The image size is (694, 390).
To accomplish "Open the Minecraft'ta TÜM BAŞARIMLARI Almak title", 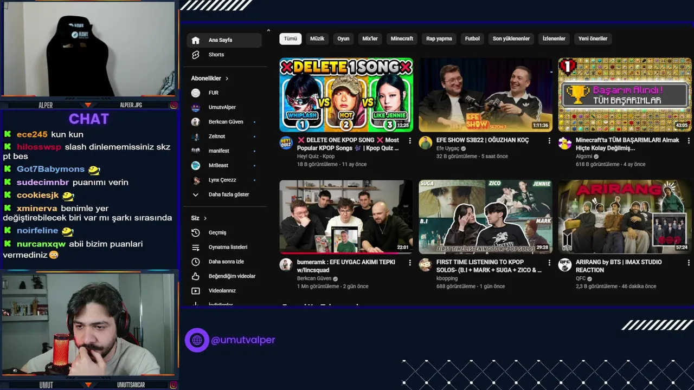I will tap(627, 144).
